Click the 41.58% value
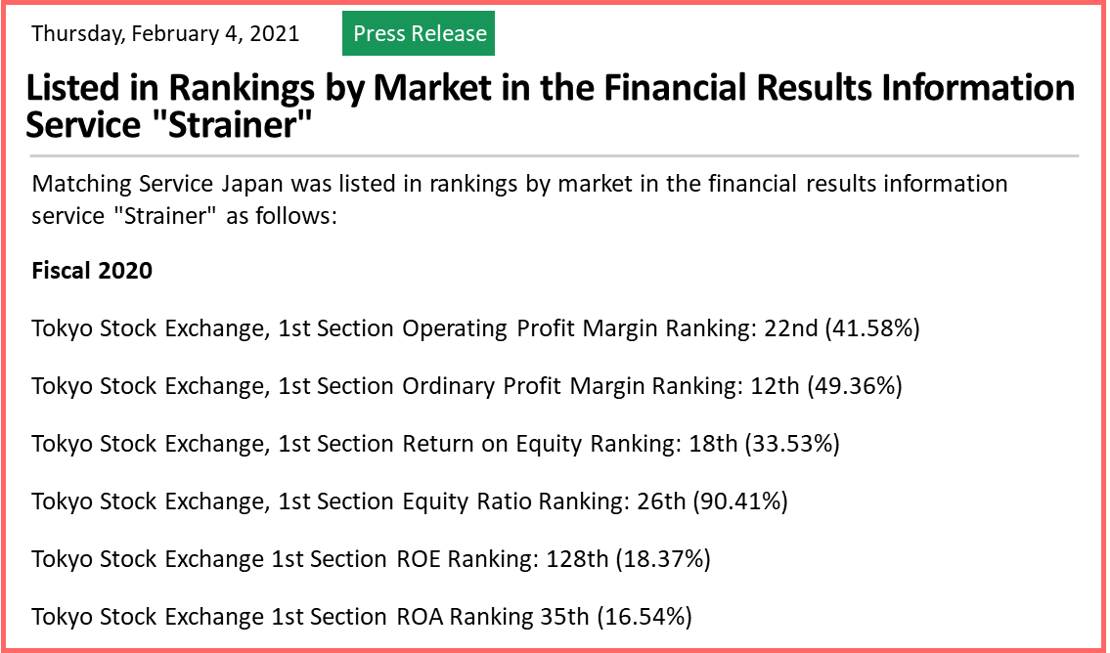 click(x=872, y=329)
